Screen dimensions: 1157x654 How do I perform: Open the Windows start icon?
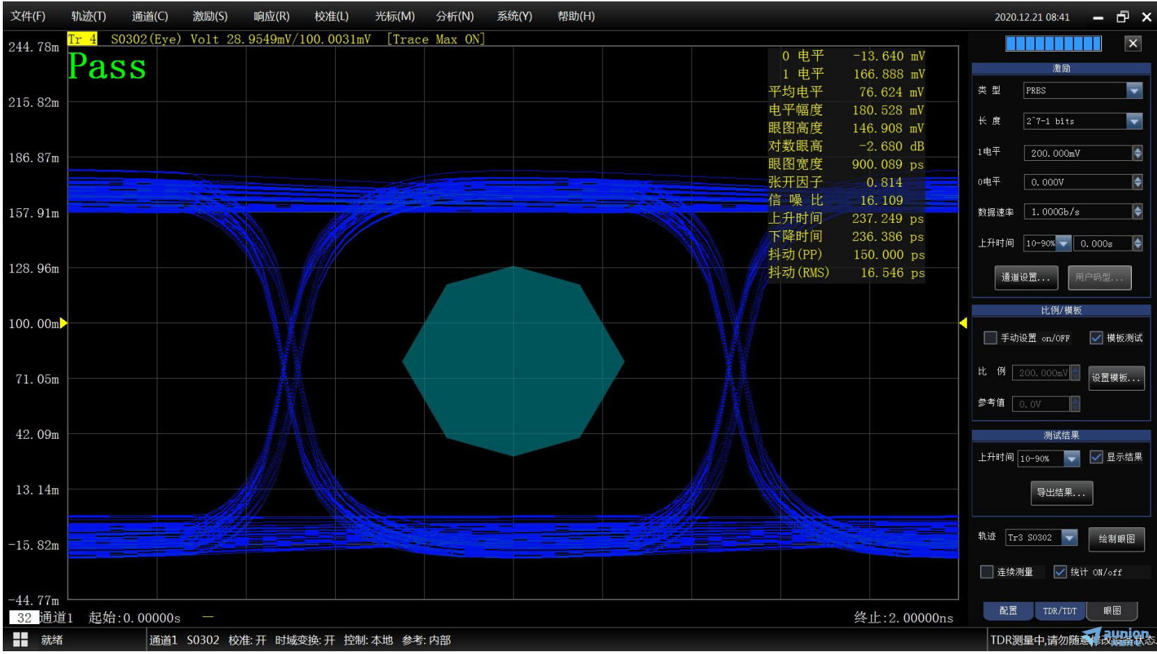pos(20,639)
